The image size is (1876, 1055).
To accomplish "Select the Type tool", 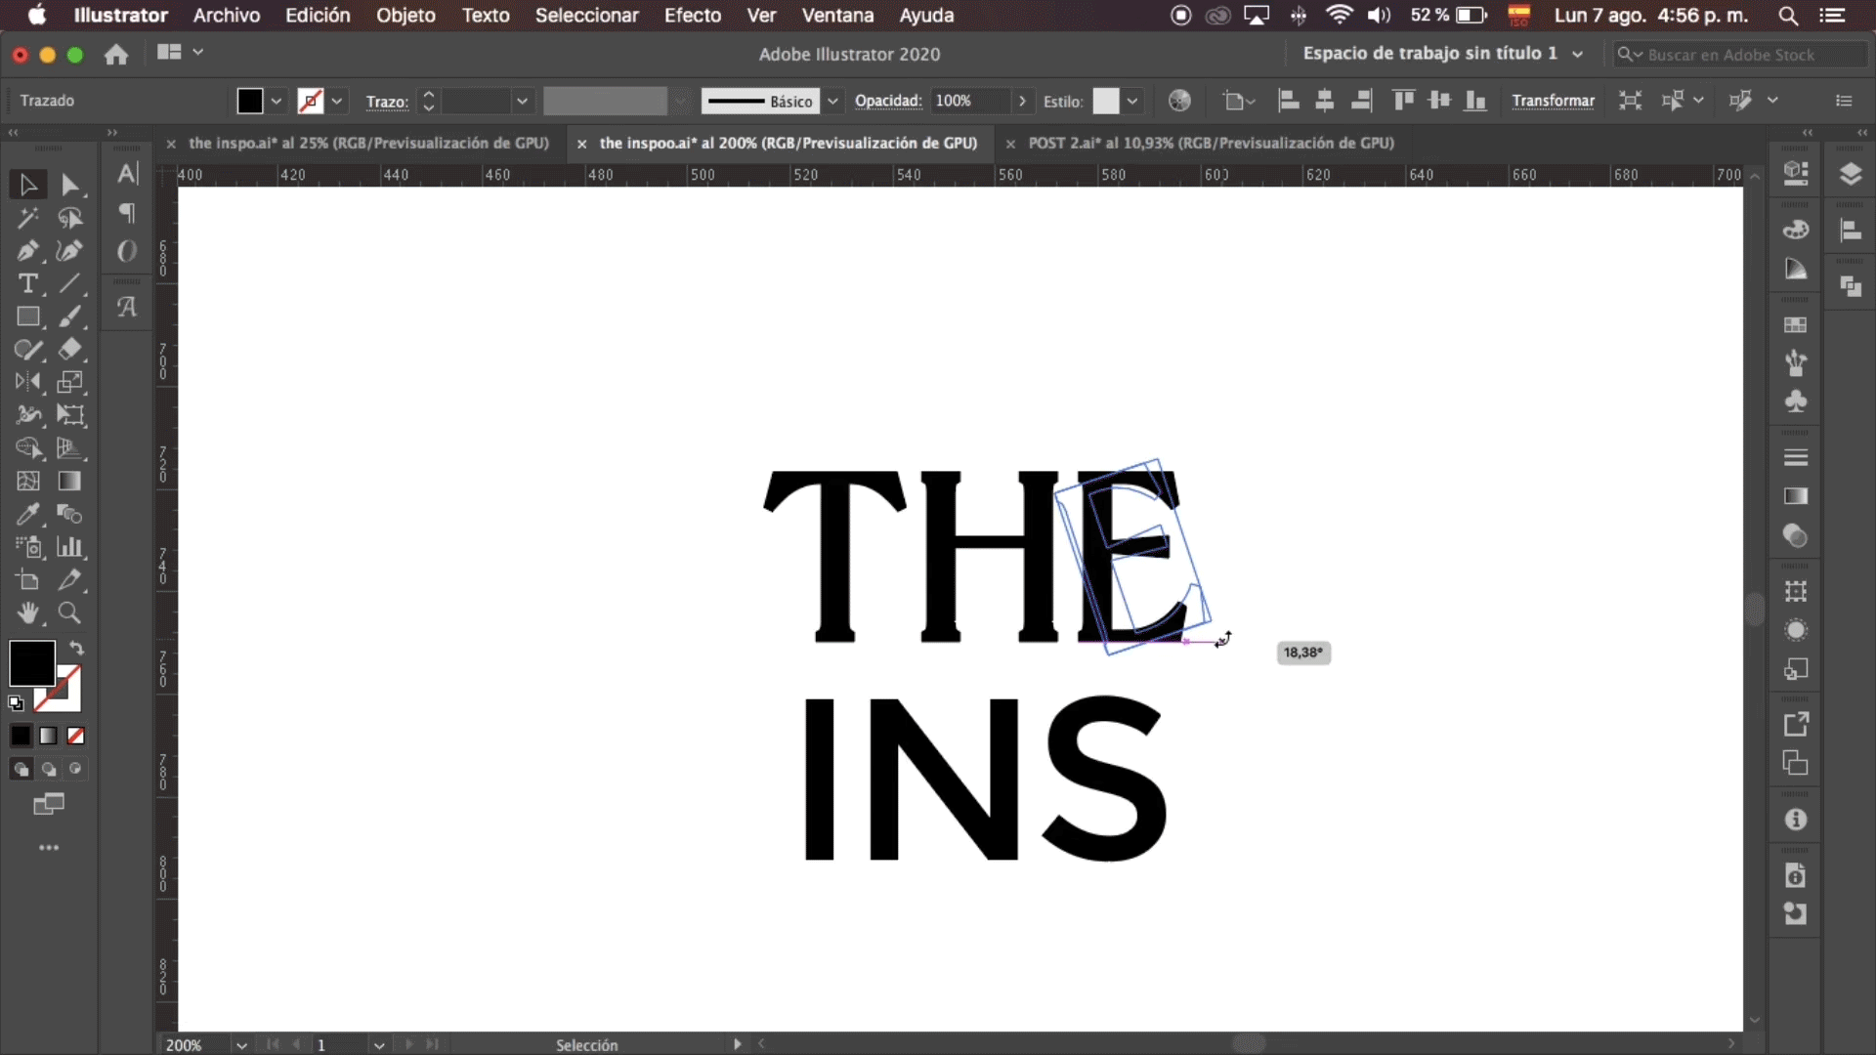I will pyautogui.click(x=27, y=284).
